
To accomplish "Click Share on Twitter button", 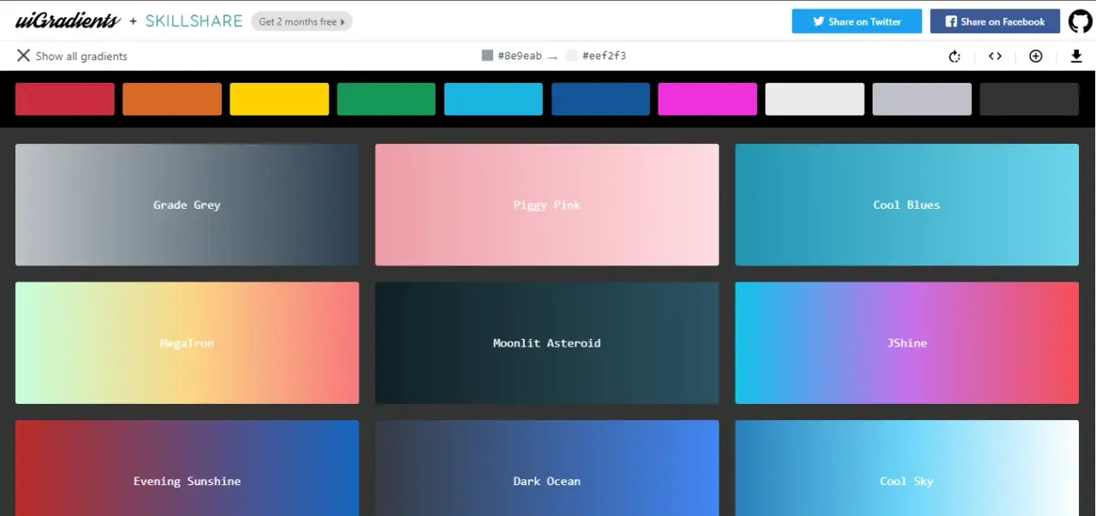I will coord(856,21).
